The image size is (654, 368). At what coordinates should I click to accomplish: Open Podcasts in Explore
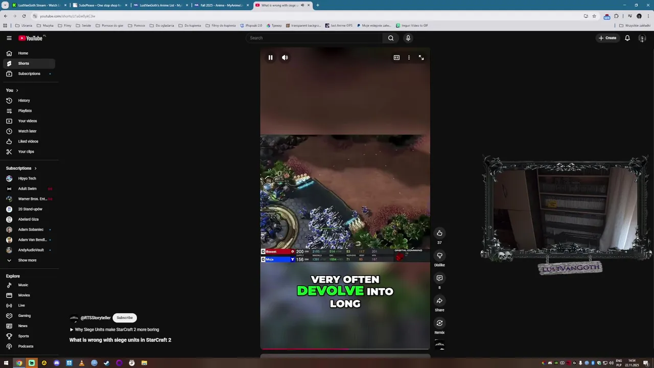pyautogui.click(x=28, y=347)
